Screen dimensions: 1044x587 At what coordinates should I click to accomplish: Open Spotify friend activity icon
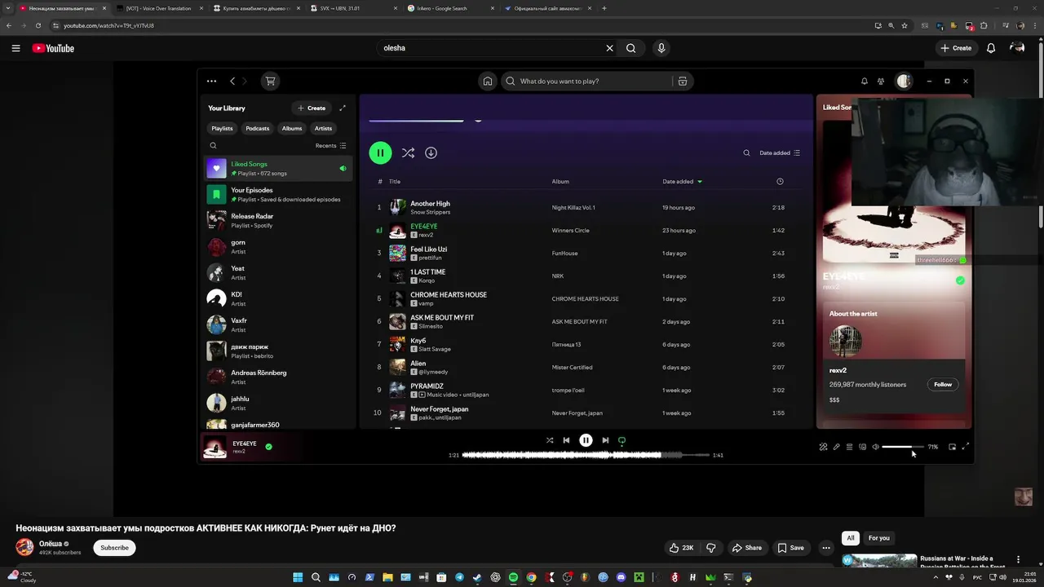tap(881, 81)
